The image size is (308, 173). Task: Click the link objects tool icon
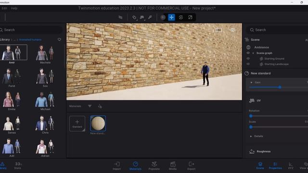[134, 17]
